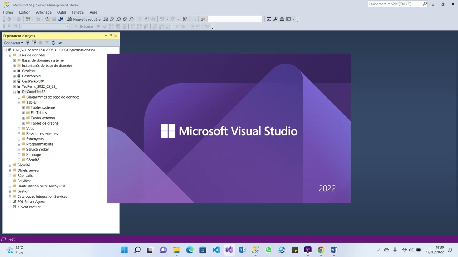This screenshot has width=458, height=257.
Task: Collapse the DM server node
Action: [x=5, y=50]
